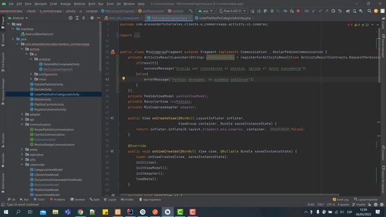Expand the adapter package

(22, 115)
